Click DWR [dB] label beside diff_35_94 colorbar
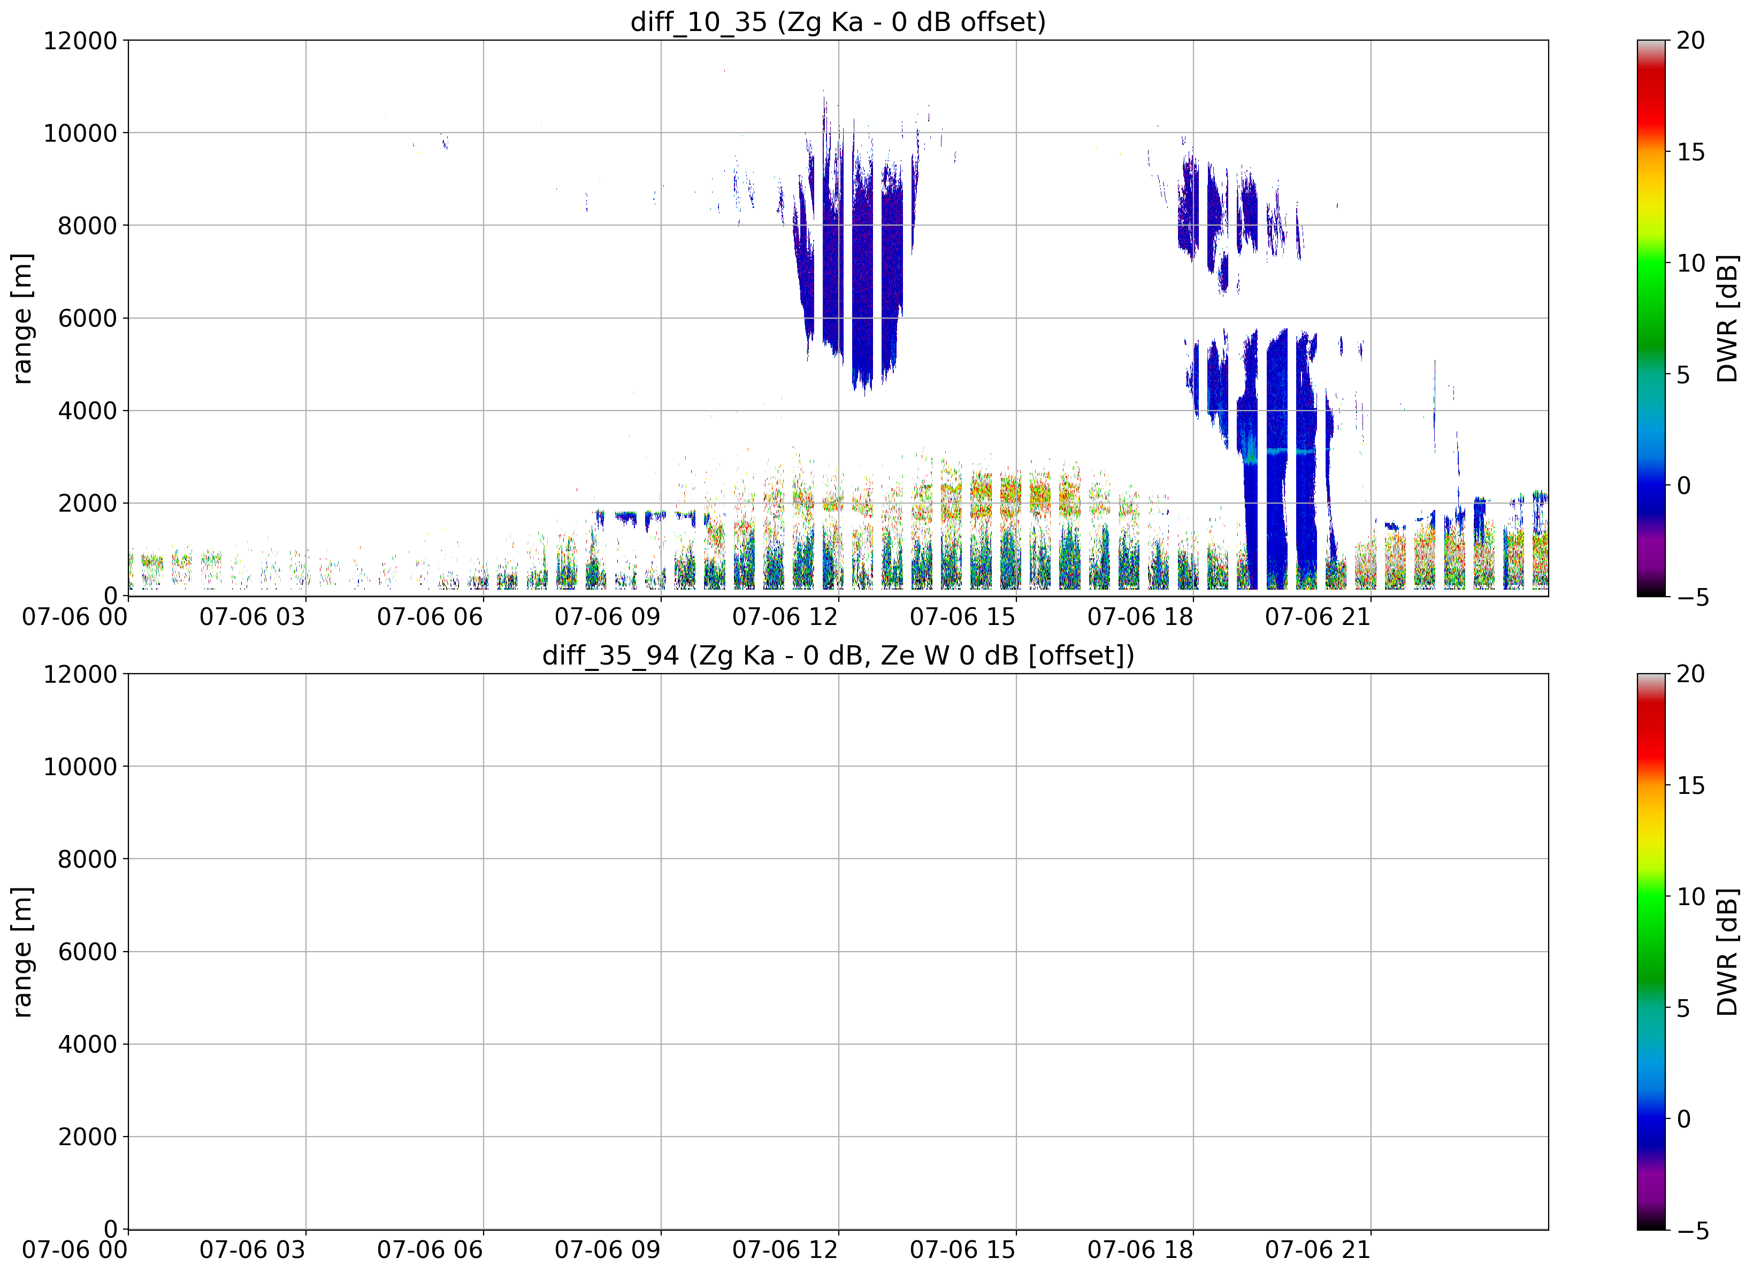 (x=1727, y=951)
